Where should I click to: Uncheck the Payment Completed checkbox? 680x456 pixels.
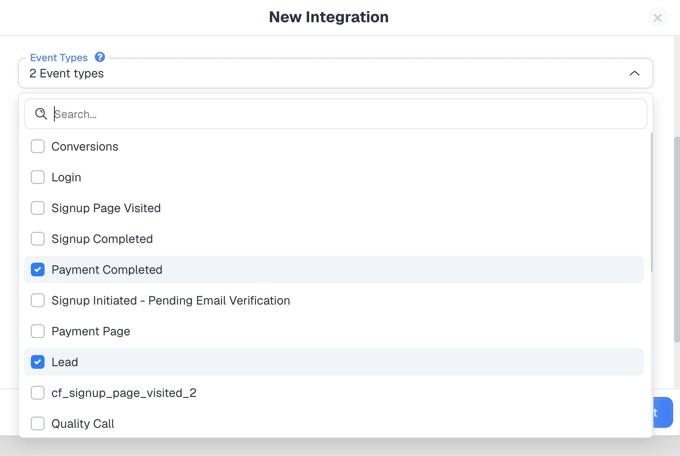38,269
